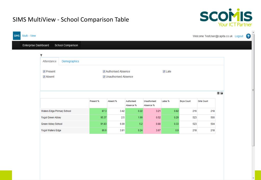This screenshot has height=180, width=261.
Task: Switch to chart image view icon
Action: pyautogui.click(x=221, y=93)
